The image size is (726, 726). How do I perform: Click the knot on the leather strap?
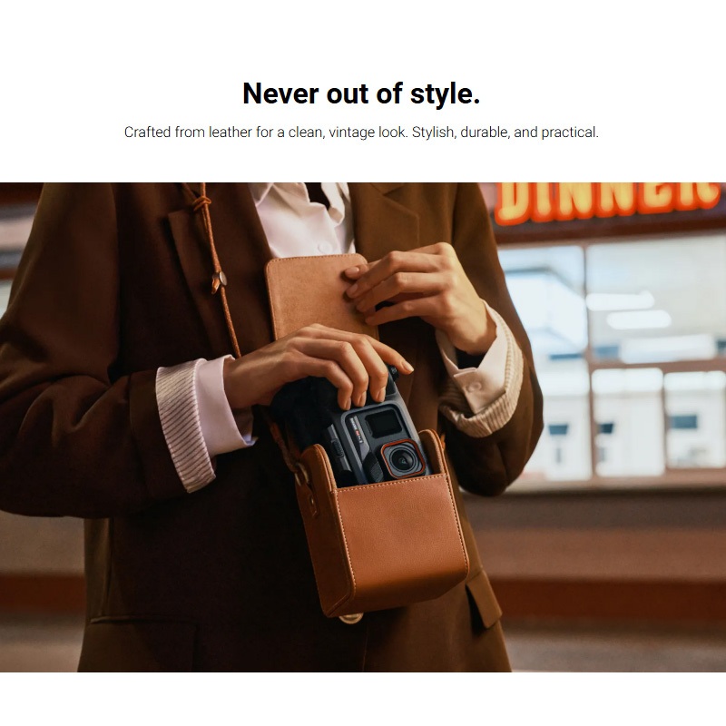[x=201, y=202]
